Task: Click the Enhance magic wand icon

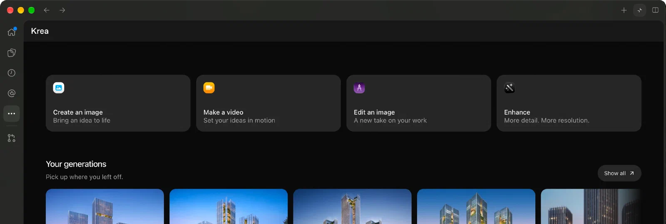Action: point(509,88)
